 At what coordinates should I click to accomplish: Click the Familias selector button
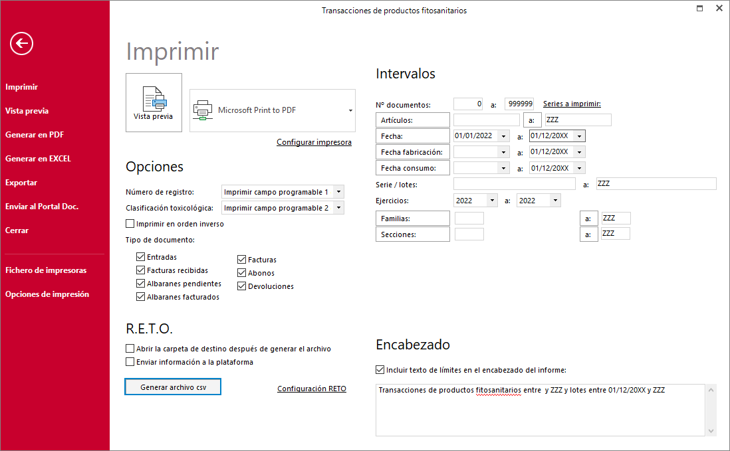(412, 219)
